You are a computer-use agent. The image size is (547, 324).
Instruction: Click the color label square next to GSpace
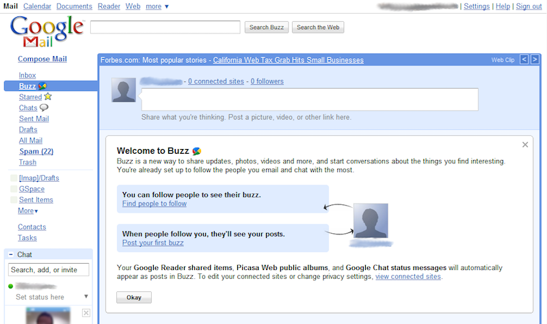[14, 189]
